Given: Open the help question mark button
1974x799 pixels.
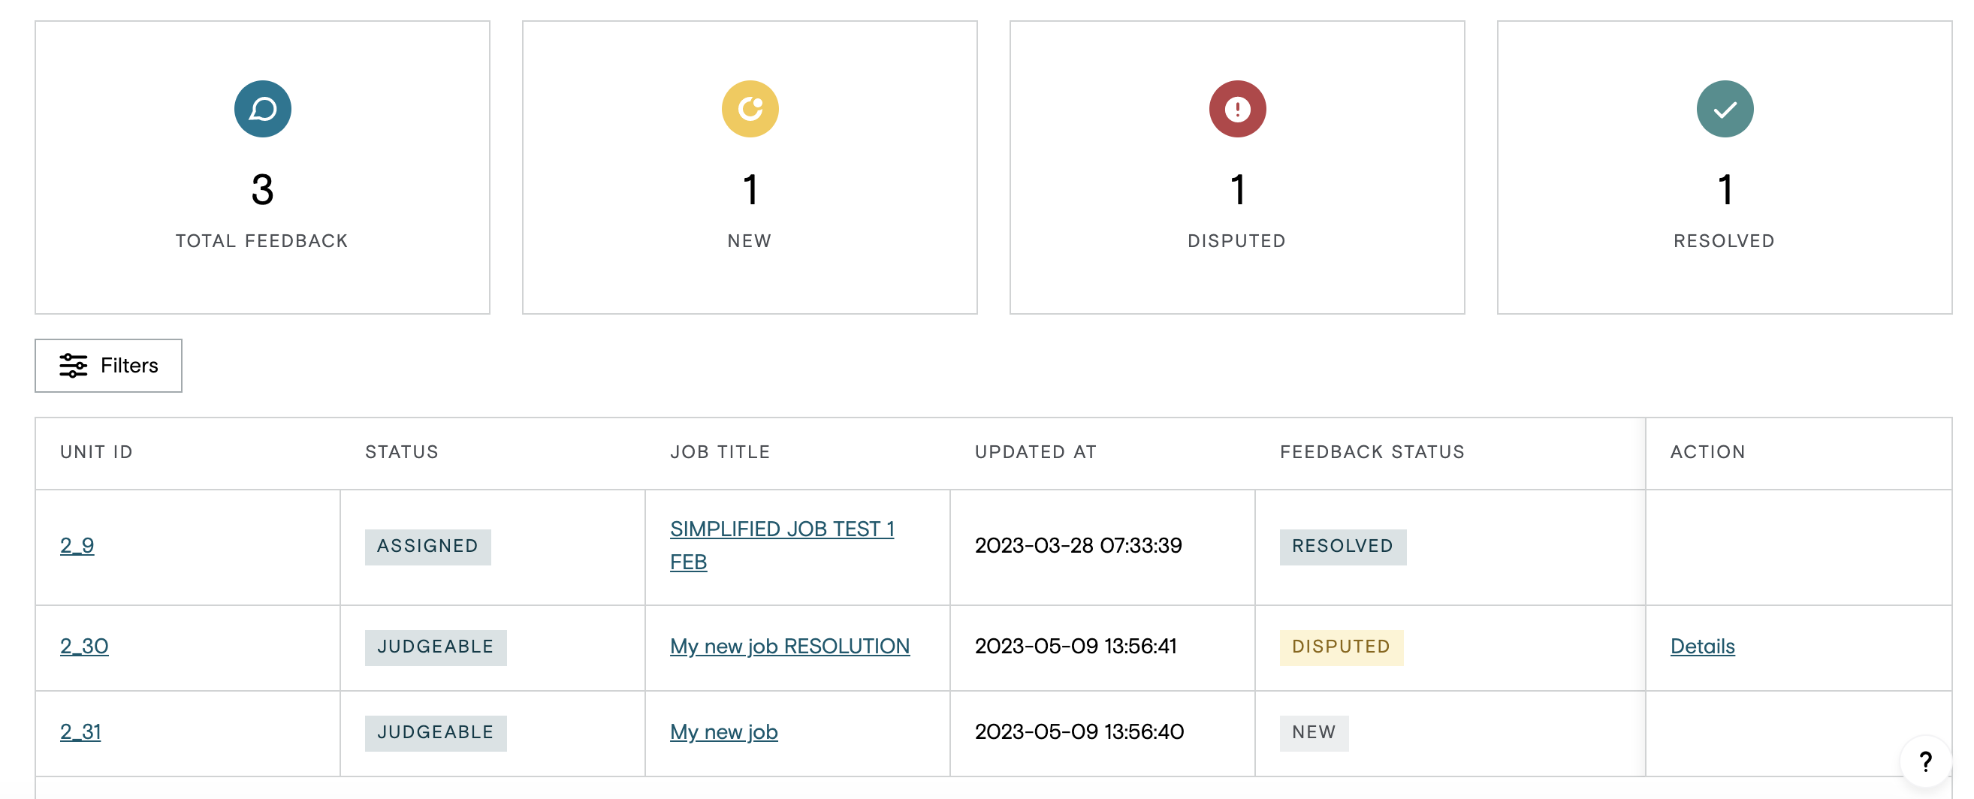Looking at the screenshot, I should point(1925,761).
